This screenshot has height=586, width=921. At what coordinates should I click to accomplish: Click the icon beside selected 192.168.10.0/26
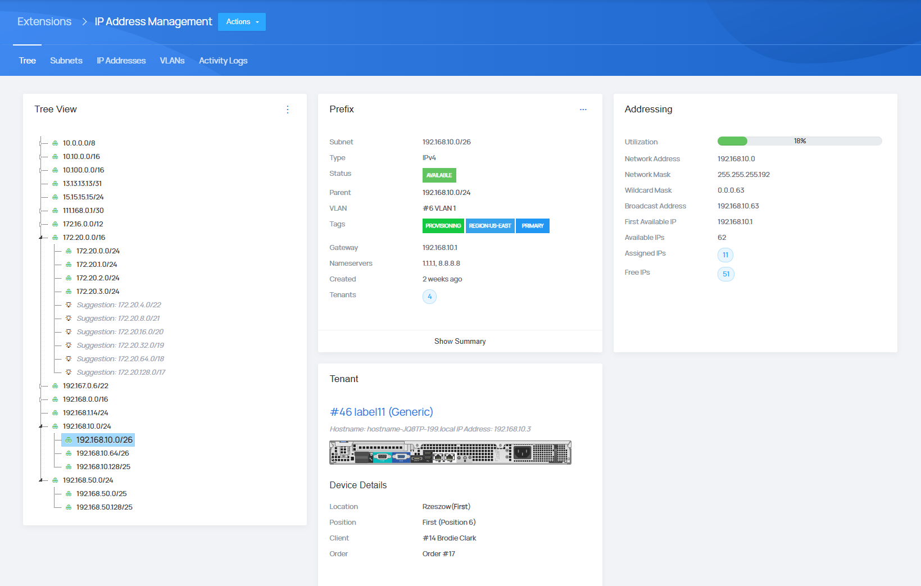[69, 440]
